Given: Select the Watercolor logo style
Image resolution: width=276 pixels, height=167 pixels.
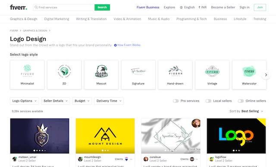Looking at the screenshot, I should pos(249,75).
